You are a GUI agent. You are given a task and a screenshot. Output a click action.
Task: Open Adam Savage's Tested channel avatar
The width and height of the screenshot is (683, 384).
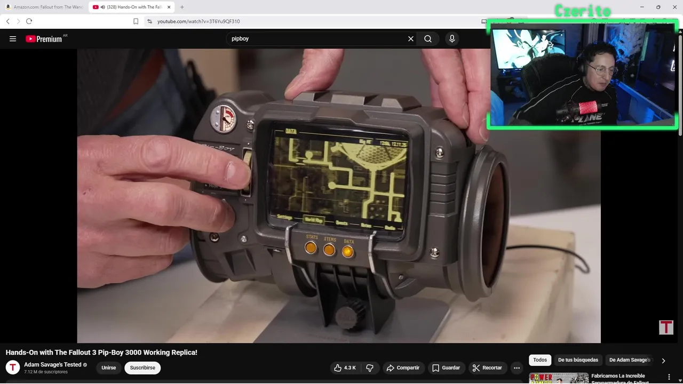[x=13, y=367]
